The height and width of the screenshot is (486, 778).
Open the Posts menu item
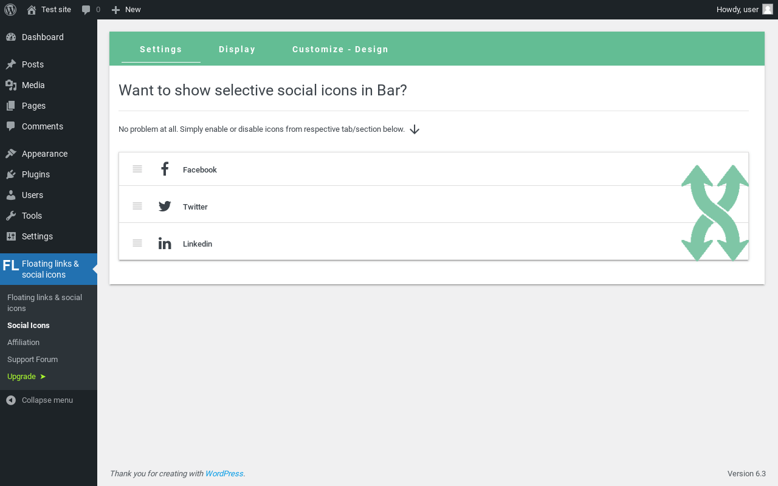click(49, 64)
